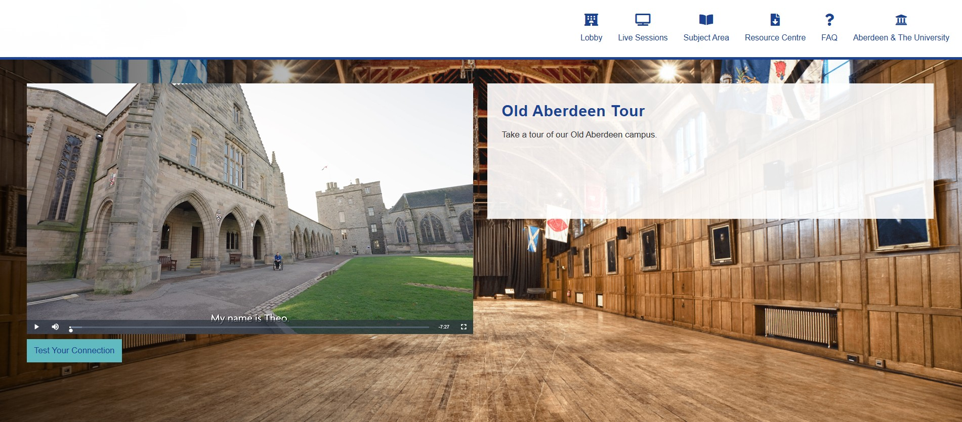This screenshot has width=962, height=422.
Task: Mute the video using speaker icon
Action: 55,327
